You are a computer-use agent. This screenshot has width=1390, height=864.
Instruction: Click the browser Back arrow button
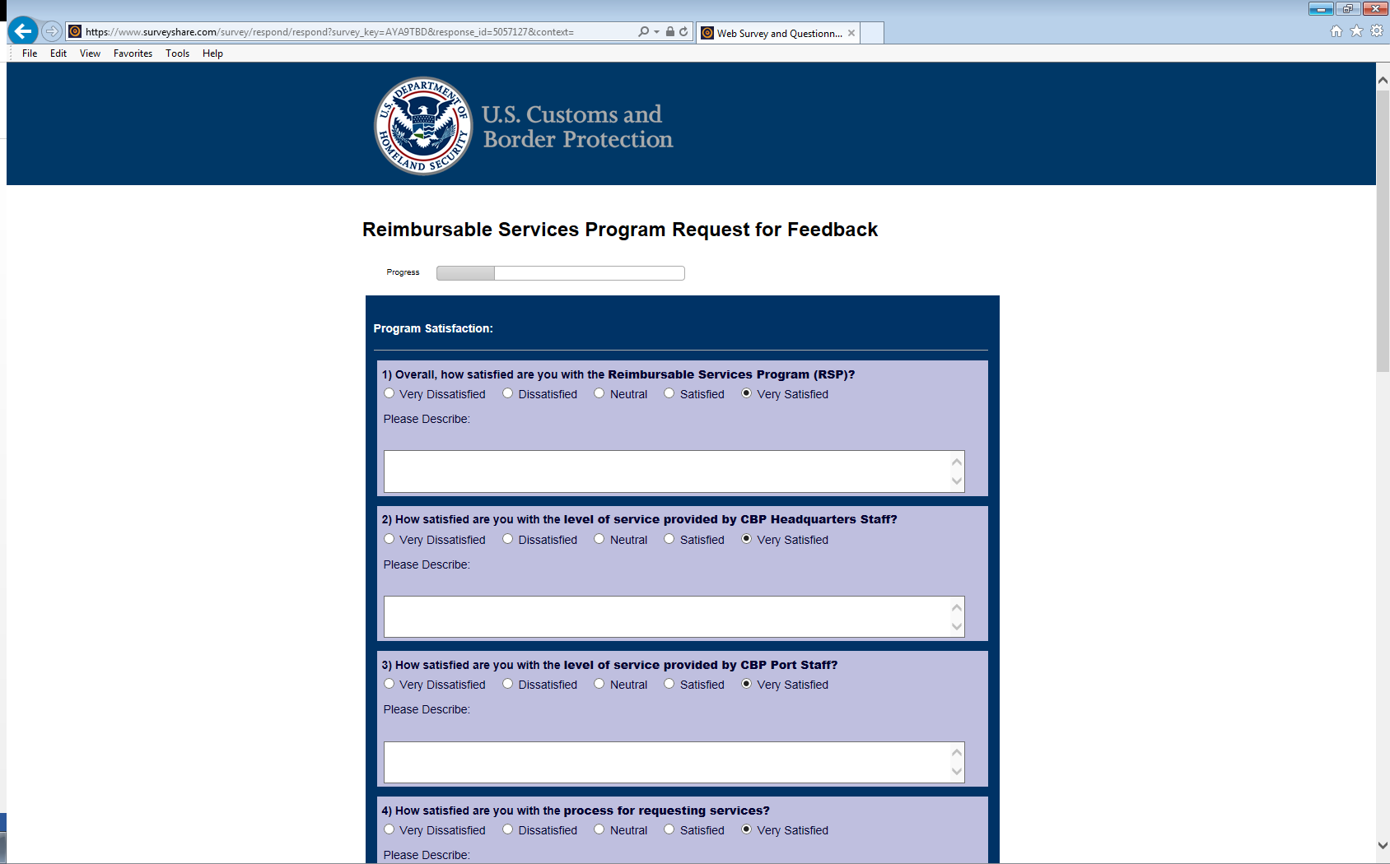(23, 31)
